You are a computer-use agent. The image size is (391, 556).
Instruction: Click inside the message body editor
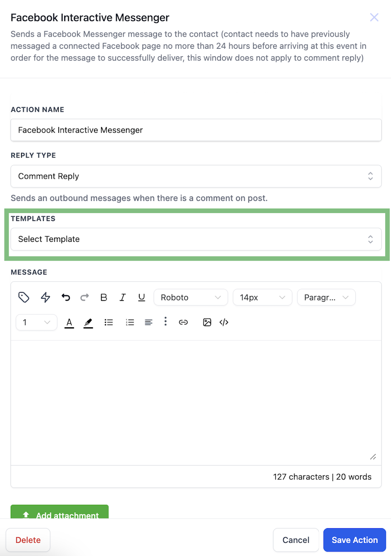coord(196,403)
